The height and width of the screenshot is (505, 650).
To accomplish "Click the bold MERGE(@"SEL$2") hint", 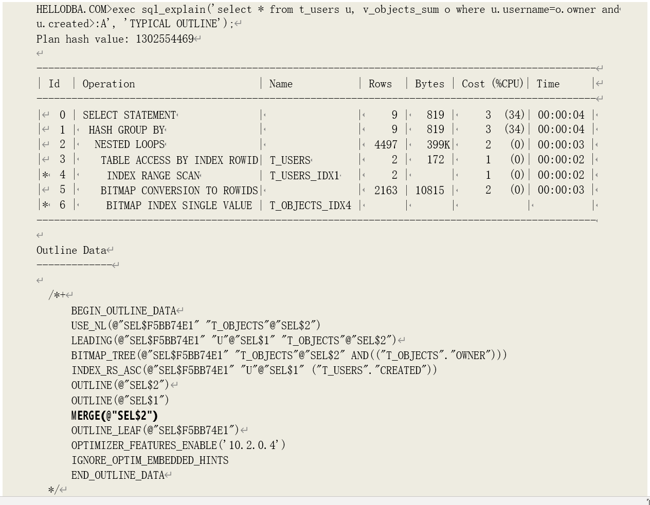I will 114,416.
